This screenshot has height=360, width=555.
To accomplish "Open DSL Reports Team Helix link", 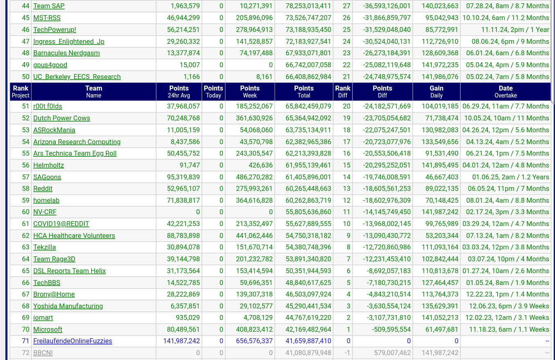I will tap(69, 271).
